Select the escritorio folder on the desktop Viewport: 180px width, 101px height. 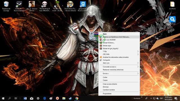coord(172,6)
